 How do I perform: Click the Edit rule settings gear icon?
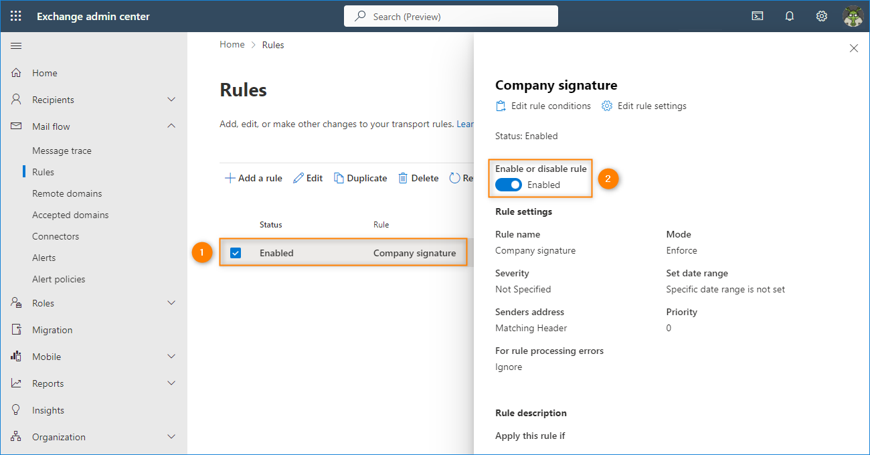click(607, 106)
